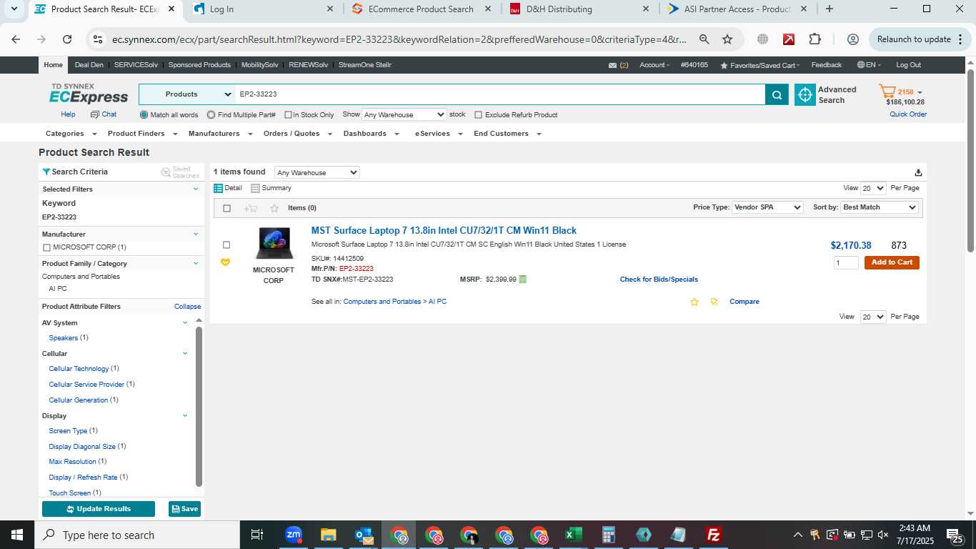This screenshot has height=549, width=976.
Task: Open the Sort by Best Match dropdown
Action: (879, 207)
